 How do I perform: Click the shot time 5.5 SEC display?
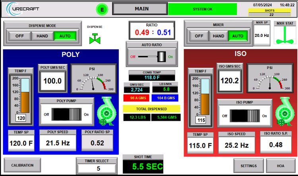[143, 166]
